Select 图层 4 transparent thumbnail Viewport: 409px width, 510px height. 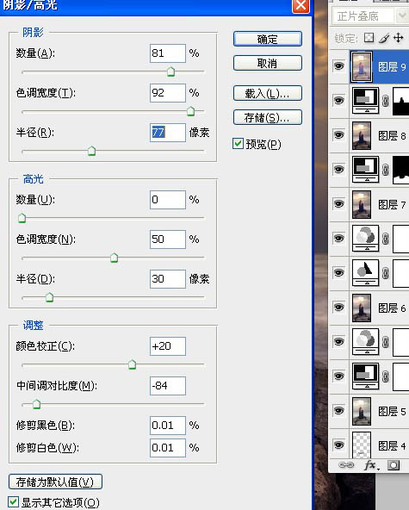(362, 445)
